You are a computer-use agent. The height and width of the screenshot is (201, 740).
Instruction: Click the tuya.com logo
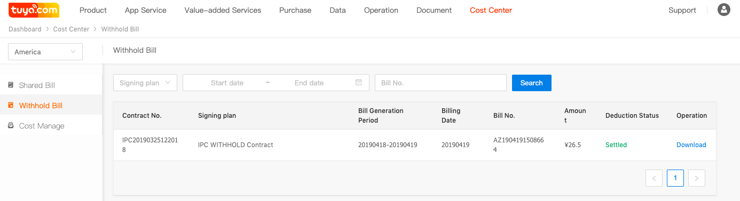pos(34,10)
